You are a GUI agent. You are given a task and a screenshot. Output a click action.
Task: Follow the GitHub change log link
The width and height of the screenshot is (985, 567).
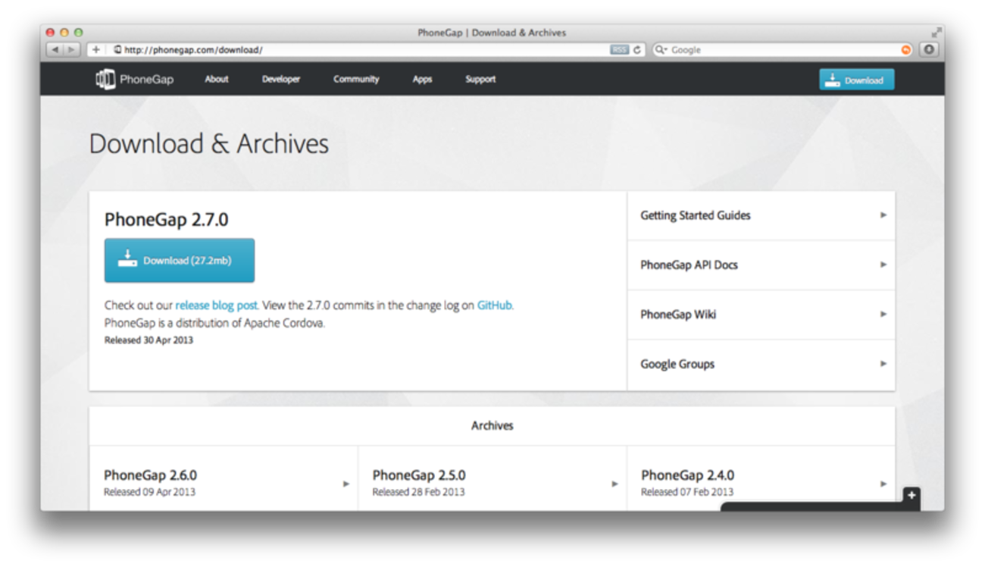click(x=495, y=305)
